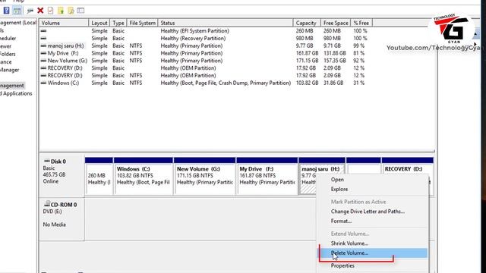Open Properties from the context menu
The height and width of the screenshot is (273, 486).
click(342, 265)
